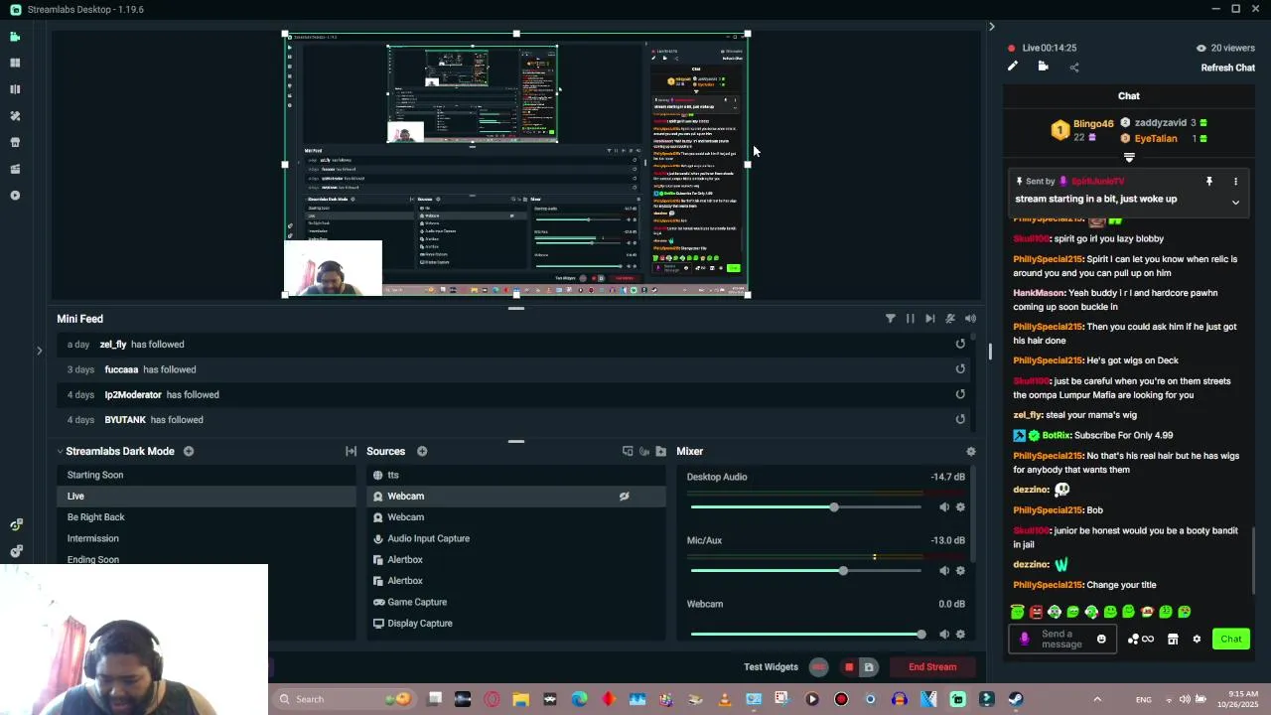The image size is (1271, 715).
Task: Adjust the Mic/Aux volume slider
Action: pyautogui.click(x=806, y=571)
